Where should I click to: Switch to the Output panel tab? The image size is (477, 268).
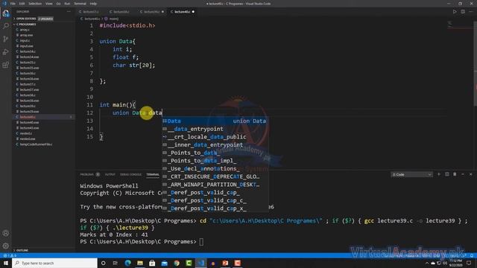point(110,174)
